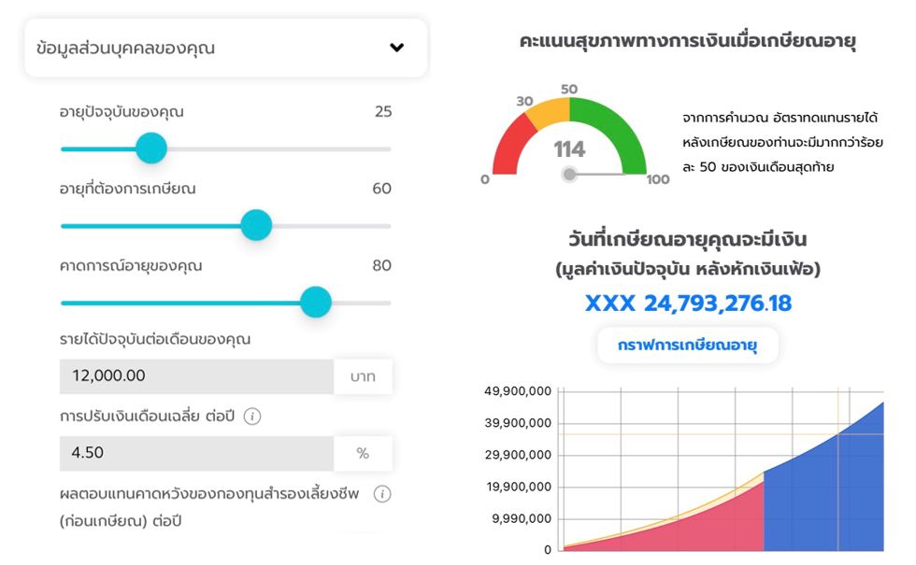The height and width of the screenshot is (565, 916).
Task: Click the % unit label beside 4.50
Action: pyautogui.click(x=363, y=453)
